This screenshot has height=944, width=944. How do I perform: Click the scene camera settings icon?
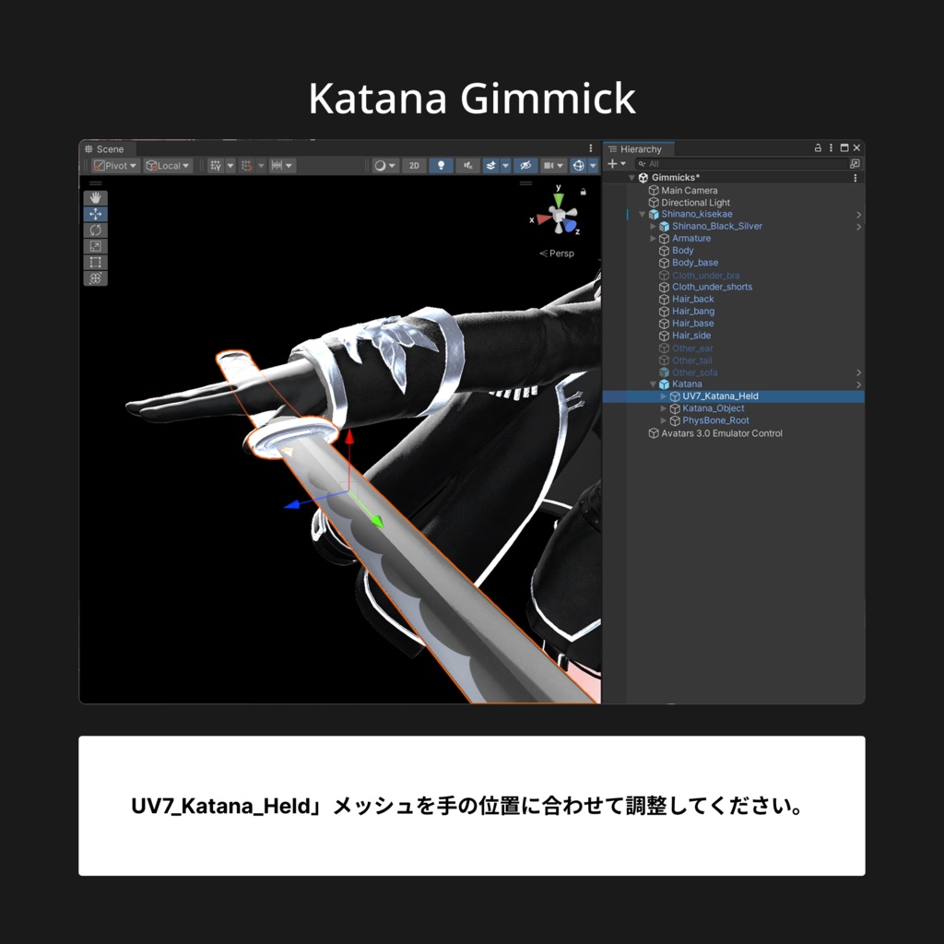[548, 166]
